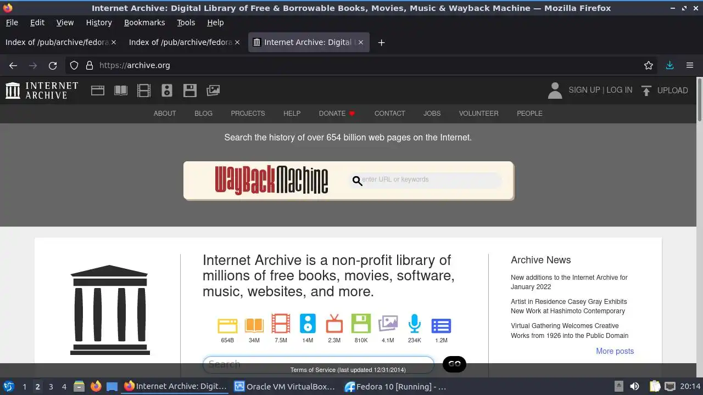
Task: Open the View menu
Action: tap(65, 22)
